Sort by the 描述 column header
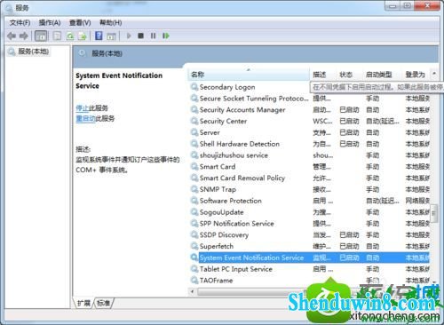 point(323,75)
